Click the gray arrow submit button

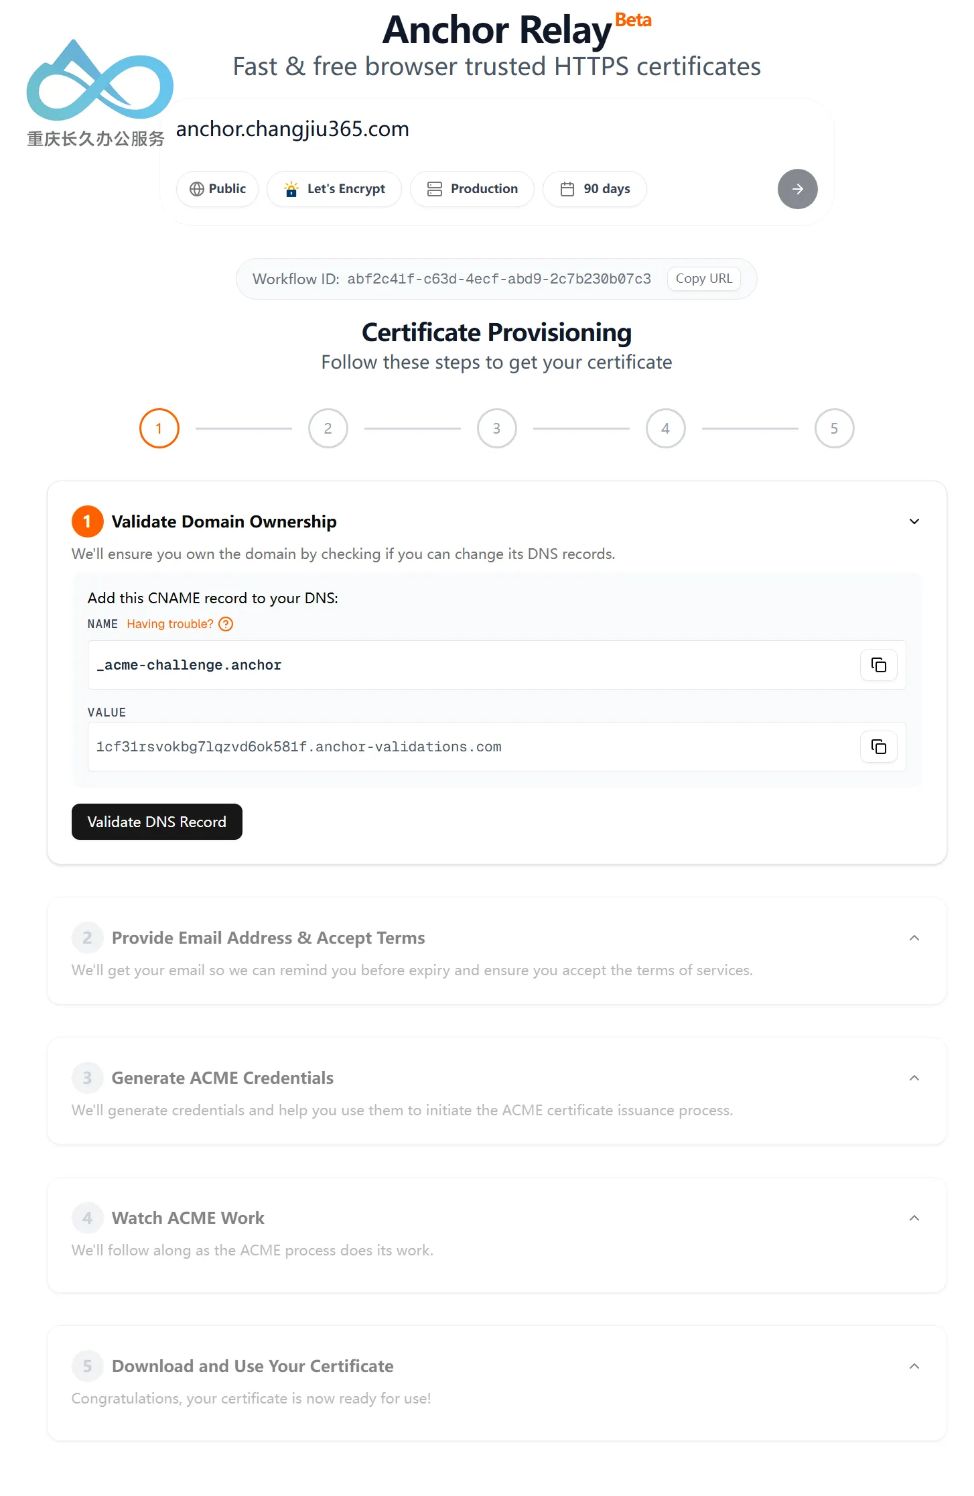pos(797,189)
